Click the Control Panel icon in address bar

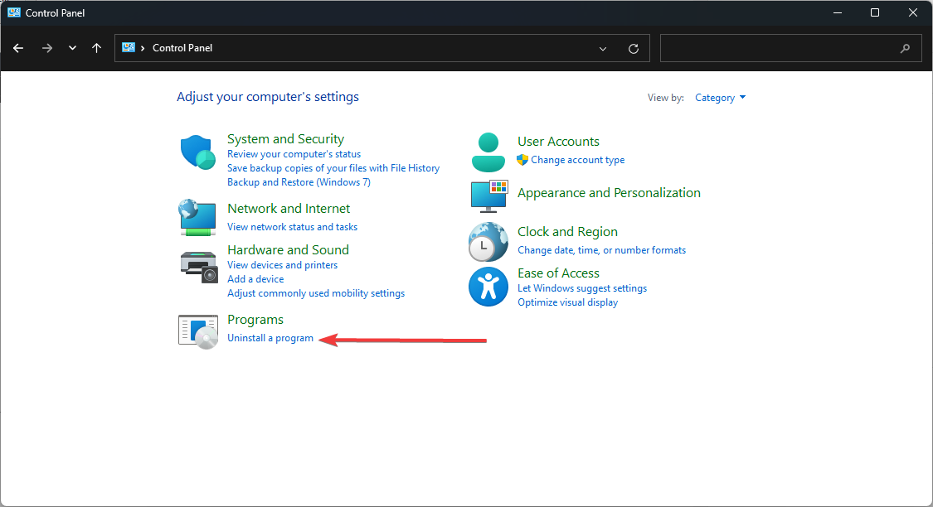(129, 47)
